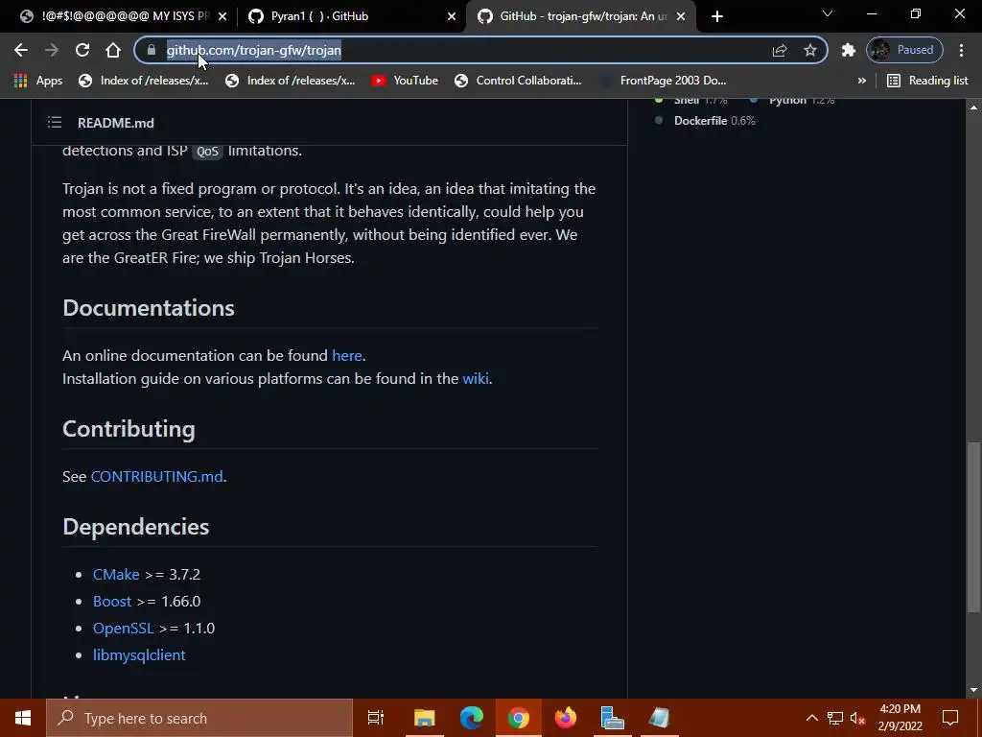The height and width of the screenshot is (737, 982).
Task: Click the scrollbar up arrow
Action: [x=973, y=107]
